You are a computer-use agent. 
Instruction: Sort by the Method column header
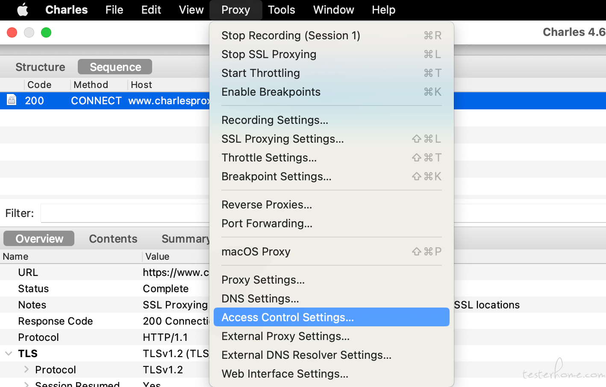[91, 85]
